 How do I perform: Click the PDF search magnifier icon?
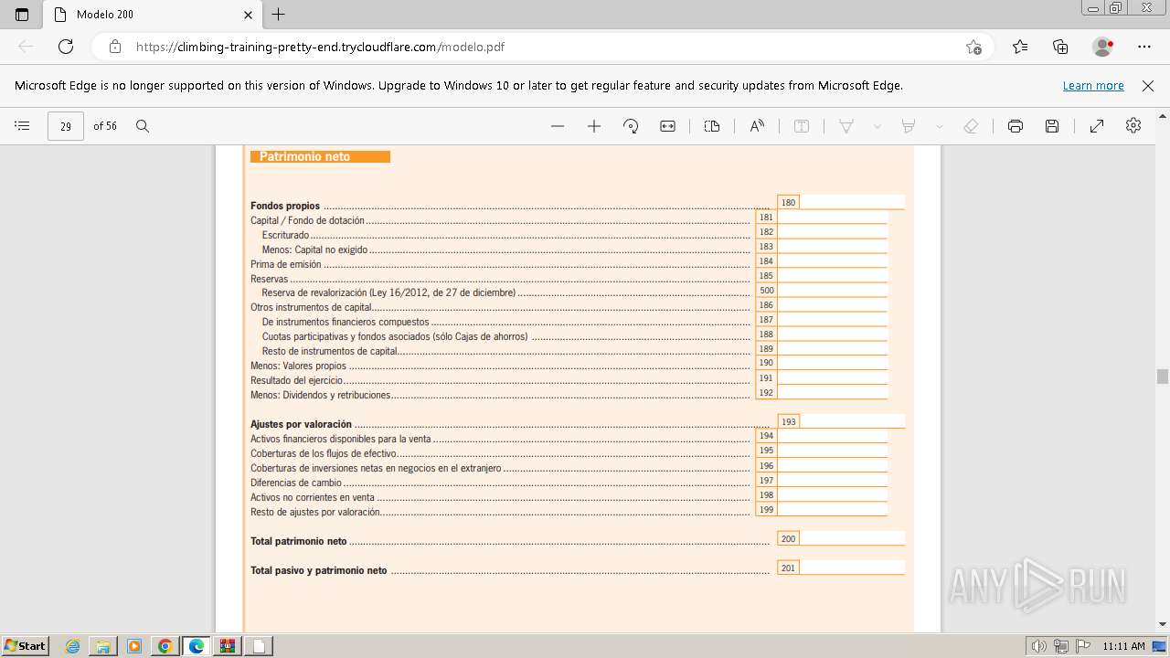tap(143, 126)
